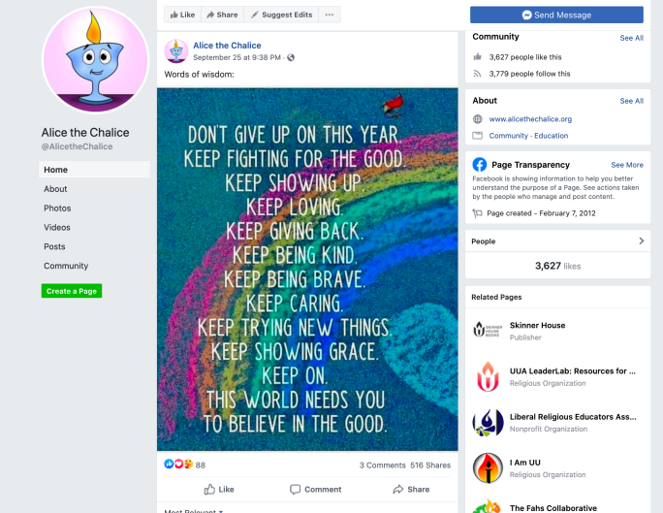
Task: Click the globe privacy icon on post
Action: click(x=291, y=57)
